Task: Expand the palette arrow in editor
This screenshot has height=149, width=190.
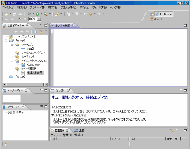Action: point(52,32)
